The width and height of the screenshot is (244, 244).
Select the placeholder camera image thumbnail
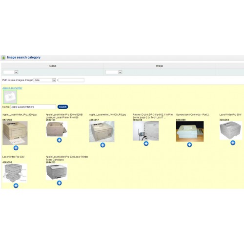point(10,97)
